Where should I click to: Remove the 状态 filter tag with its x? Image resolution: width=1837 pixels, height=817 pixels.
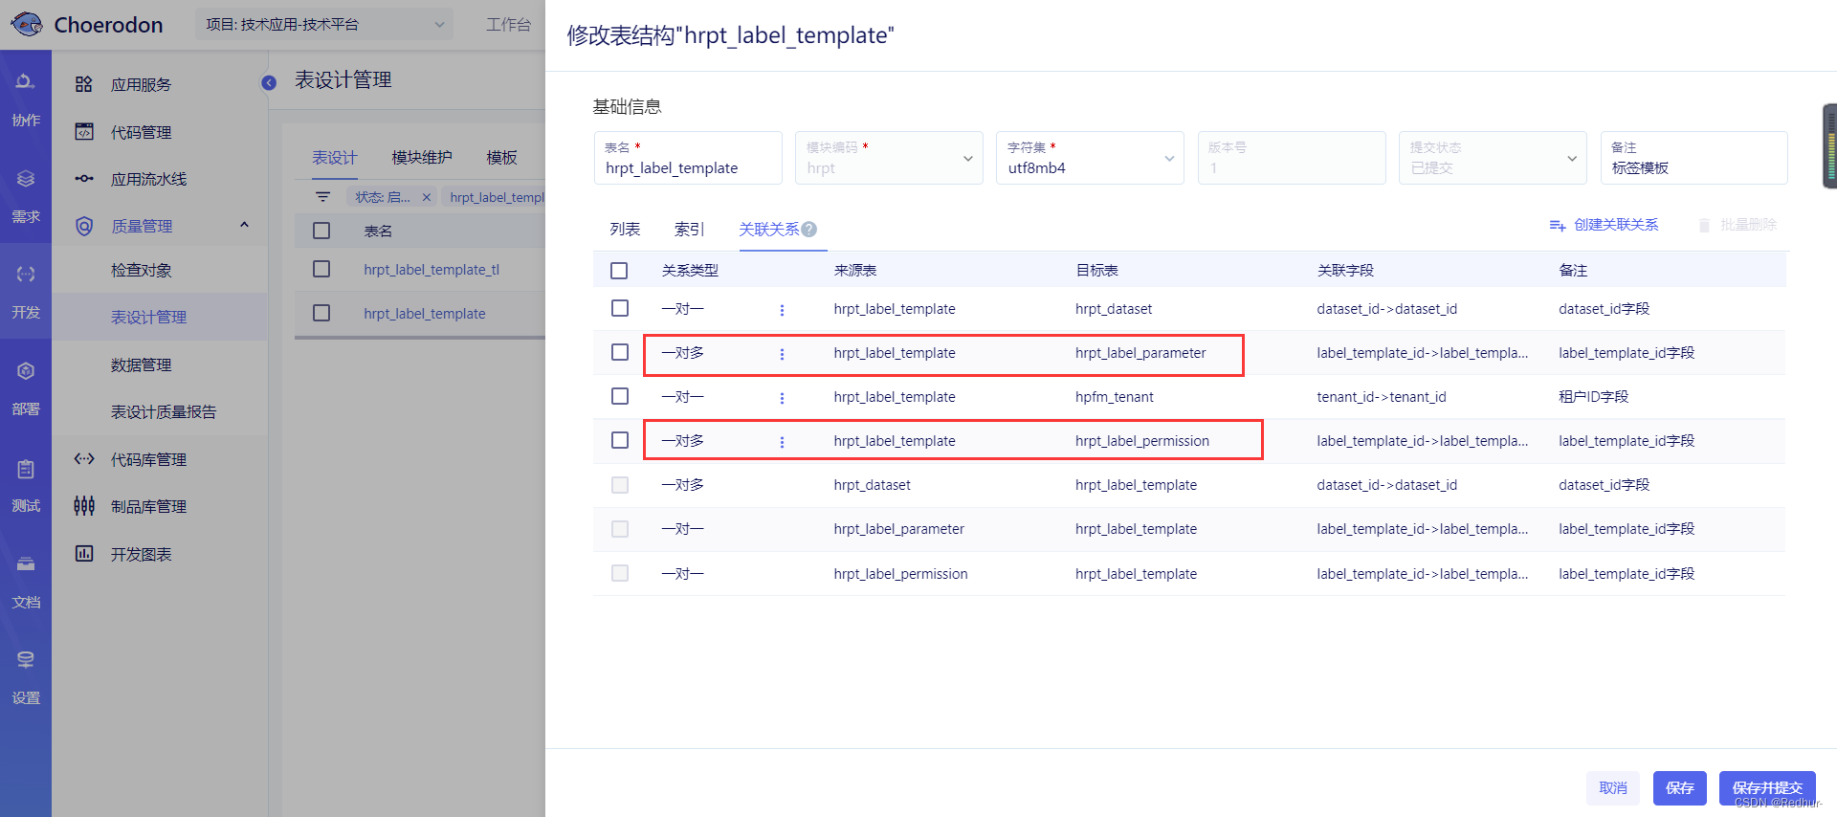click(427, 197)
